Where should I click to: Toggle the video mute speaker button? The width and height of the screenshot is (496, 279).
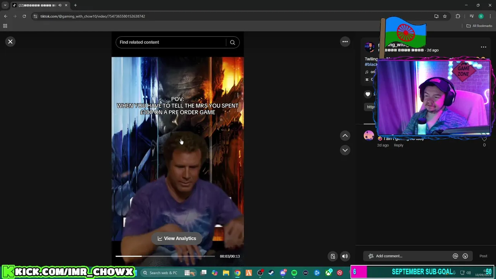coord(344,256)
